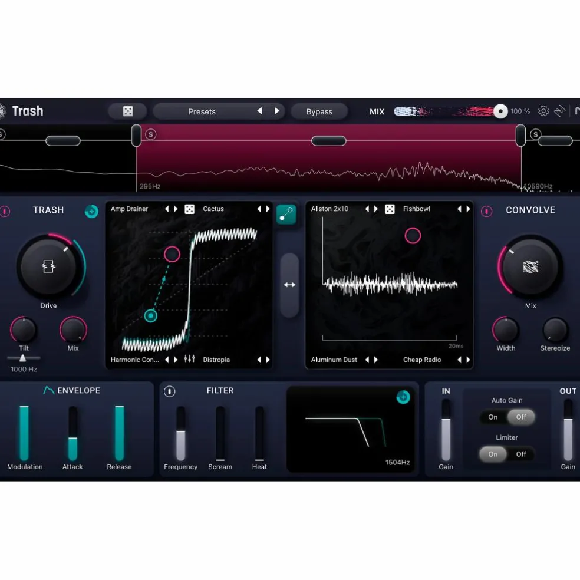
Task: Click the swap arrows between Trash and Convolve
Action: coord(289,285)
